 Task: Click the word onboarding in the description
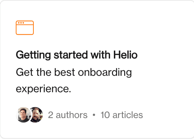(x=105, y=72)
